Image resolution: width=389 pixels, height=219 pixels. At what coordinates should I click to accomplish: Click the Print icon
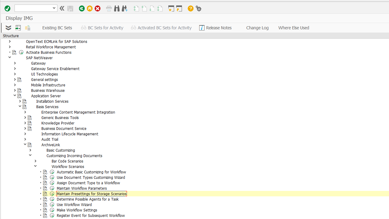(x=109, y=8)
